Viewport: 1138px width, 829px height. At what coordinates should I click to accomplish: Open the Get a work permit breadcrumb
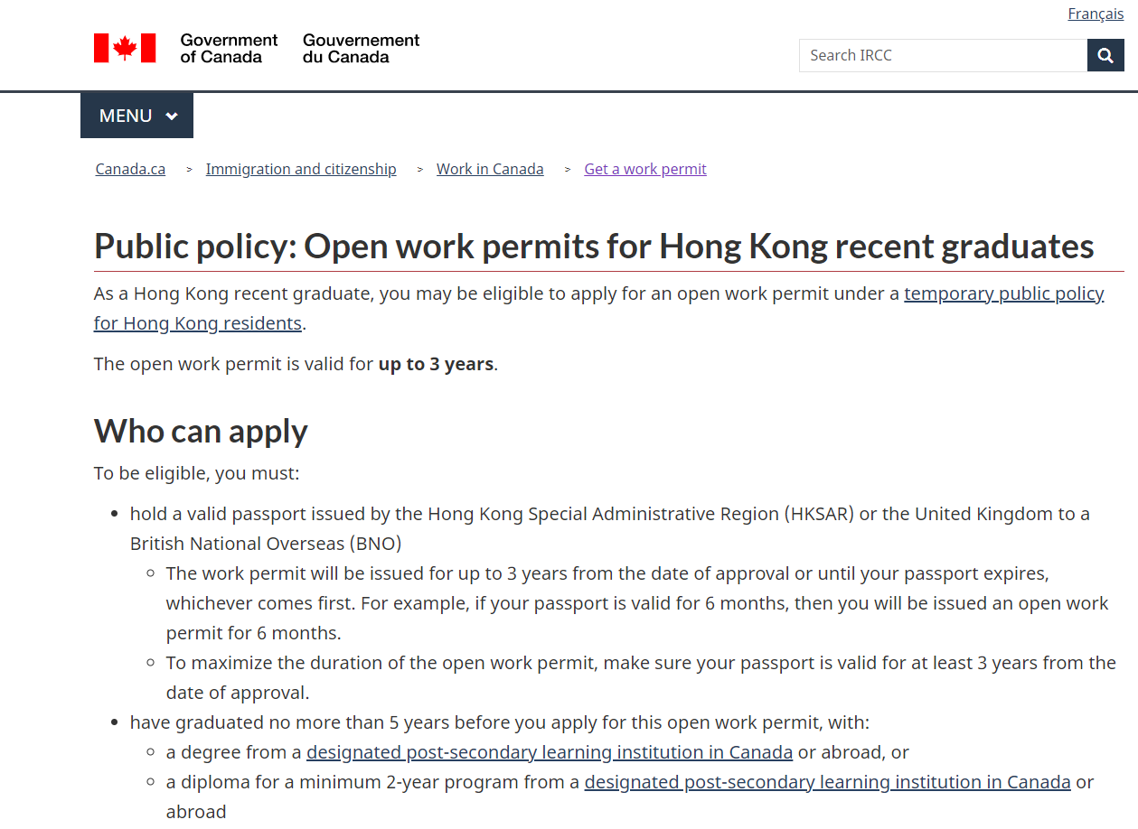pos(645,169)
